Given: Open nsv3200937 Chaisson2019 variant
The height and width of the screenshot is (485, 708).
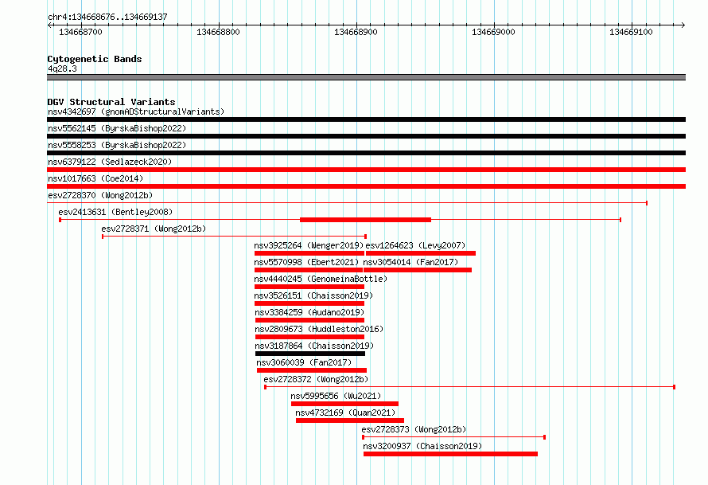Looking at the screenshot, I should coord(422,446).
